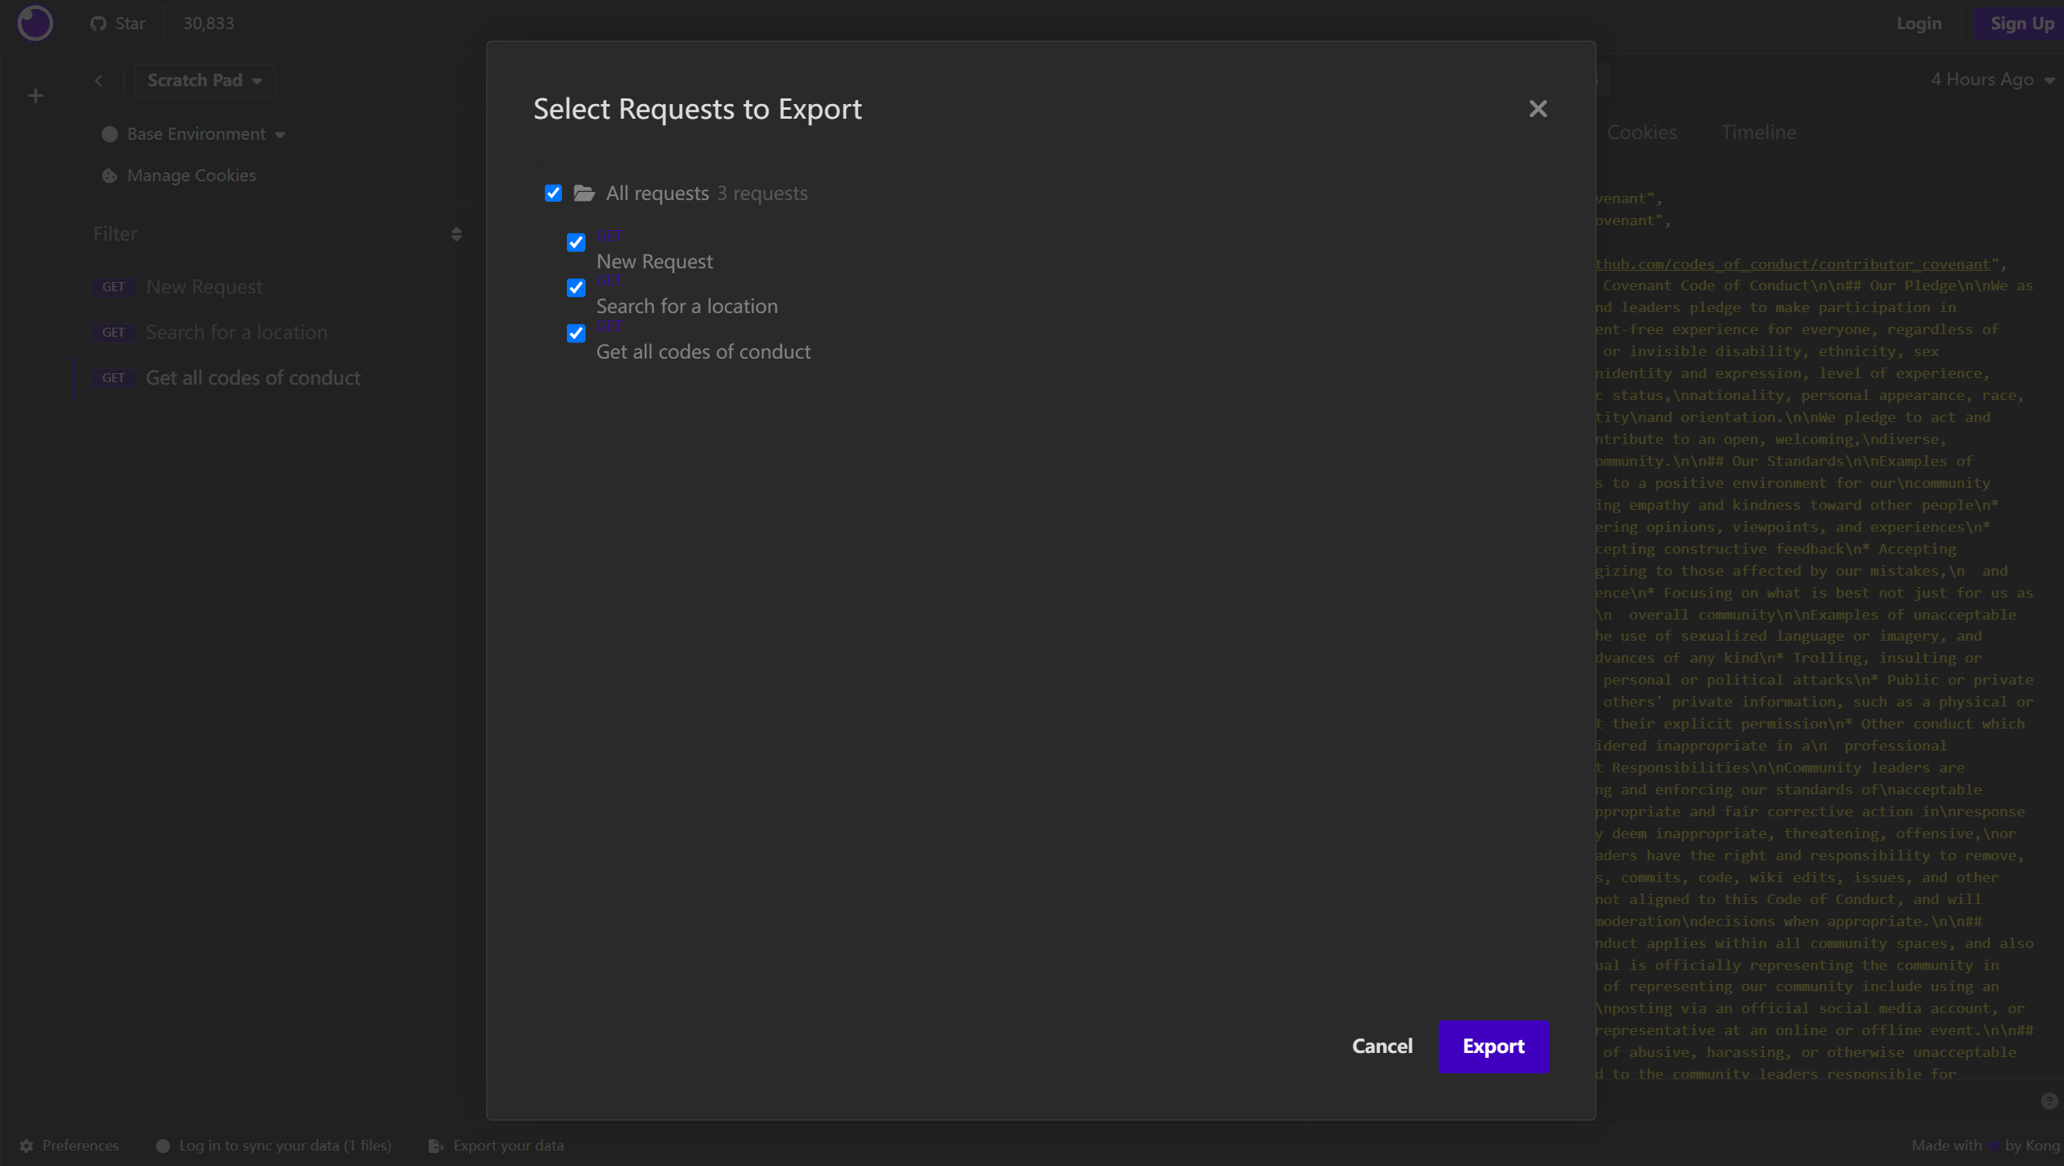Switch to the Cookies tab
This screenshot has height=1166, width=2064.
[x=1642, y=130]
